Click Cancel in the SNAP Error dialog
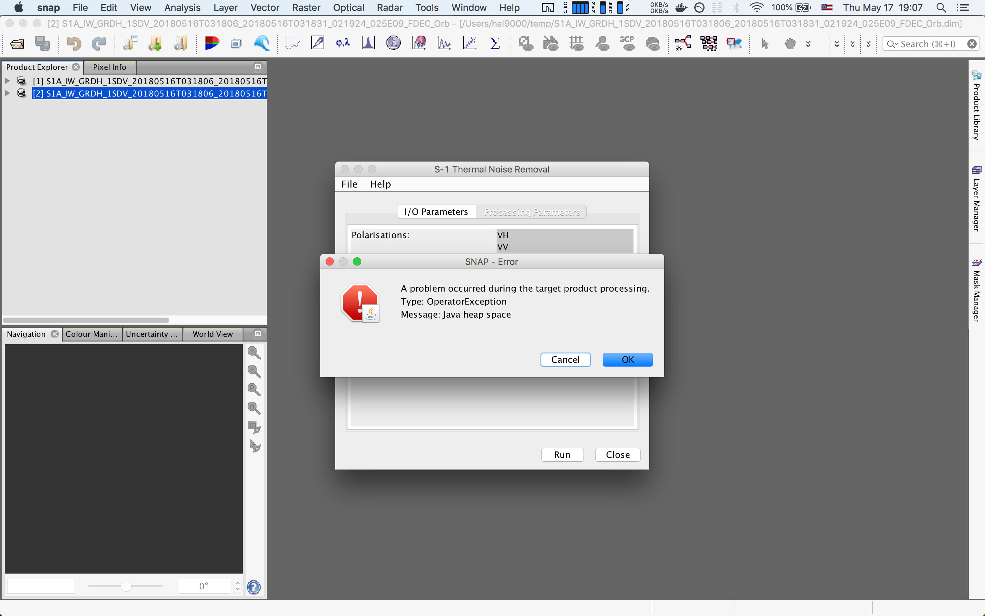The width and height of the screenshot is (985, 616). pyautogui.click(x=565, y=360)
